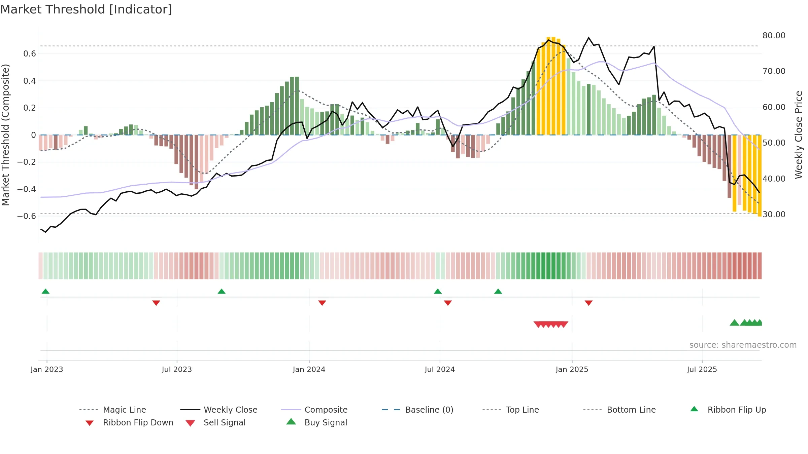
Task: Toggle Ribbon Flip Down legend entry
Action: (129, 422)
